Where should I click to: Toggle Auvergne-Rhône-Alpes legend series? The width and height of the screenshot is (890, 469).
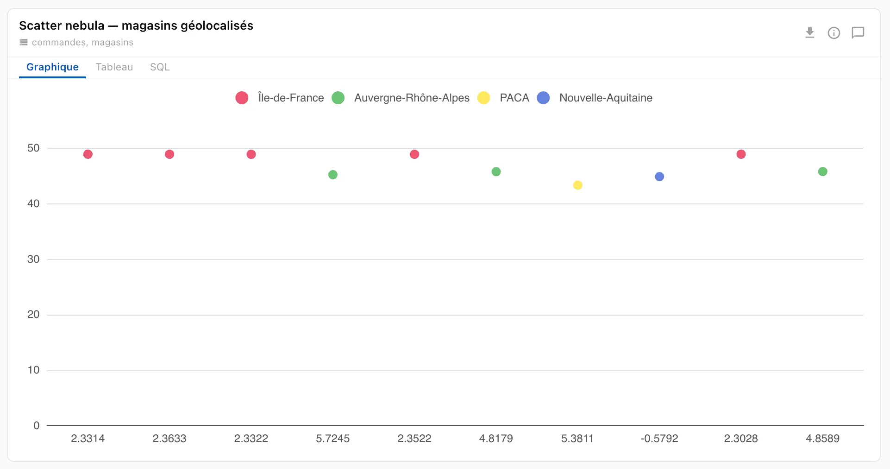click(x=401, y=98)
